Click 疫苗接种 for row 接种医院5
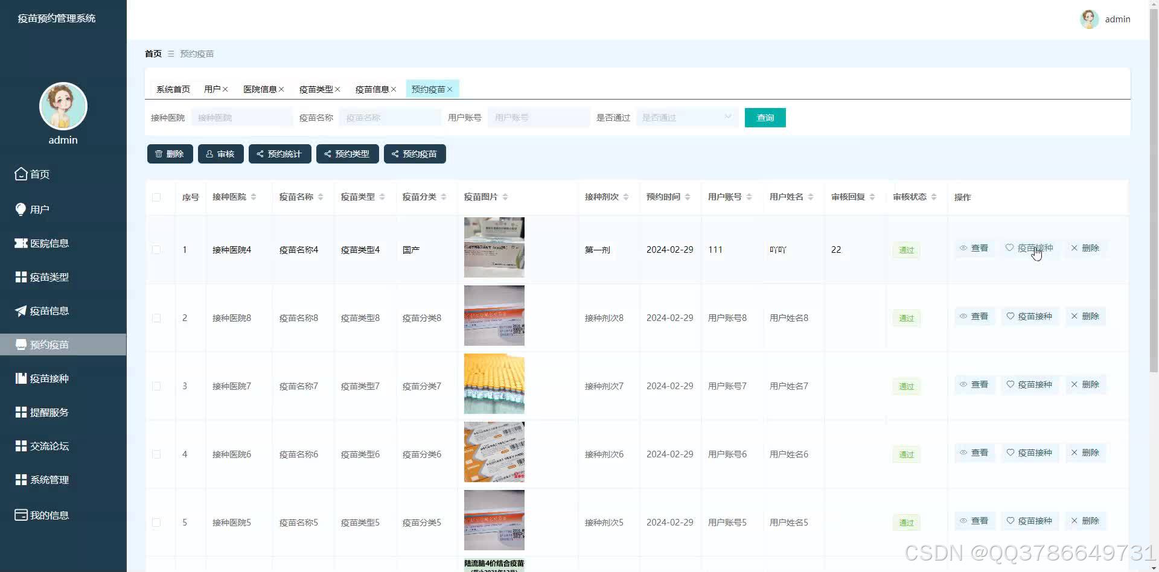This screenshot has width=1159, height=572. (x=1029, y=521)
